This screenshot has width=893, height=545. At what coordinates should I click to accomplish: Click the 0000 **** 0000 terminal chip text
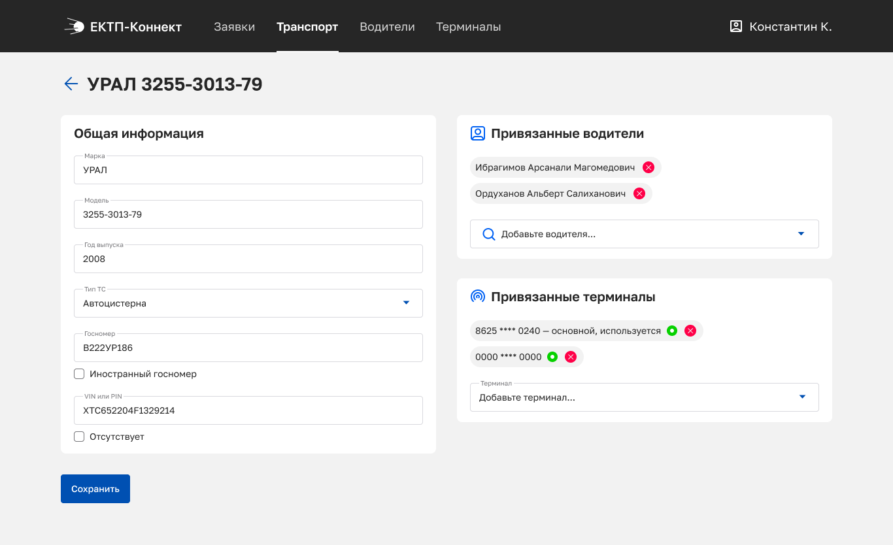click(509, 357)
